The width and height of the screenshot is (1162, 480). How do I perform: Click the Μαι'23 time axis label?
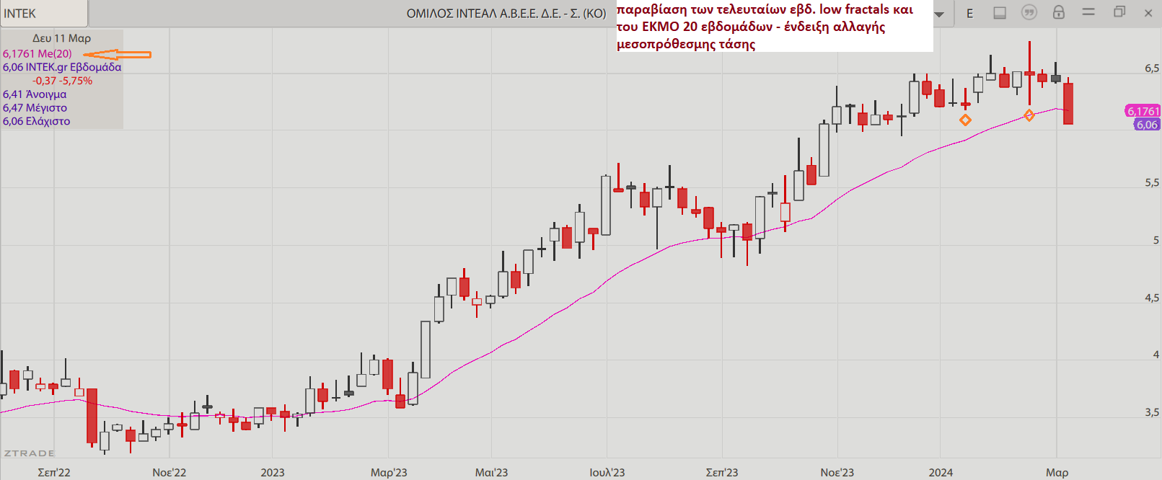491,472
